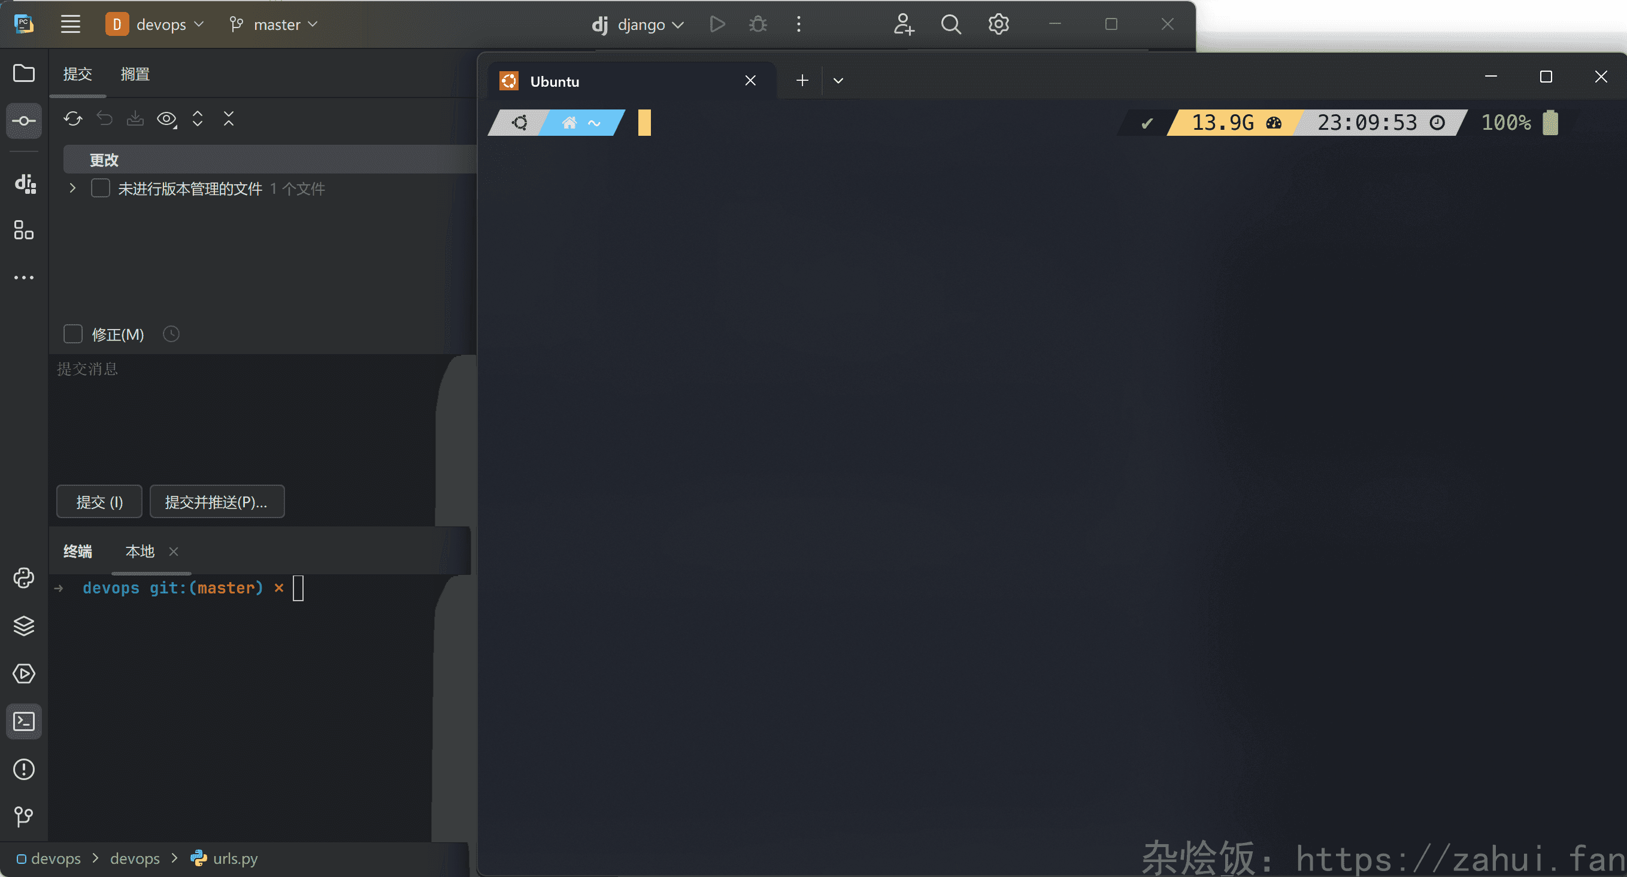
Task: Switch to the 搁置 tab
Action: tap(135, 74)
